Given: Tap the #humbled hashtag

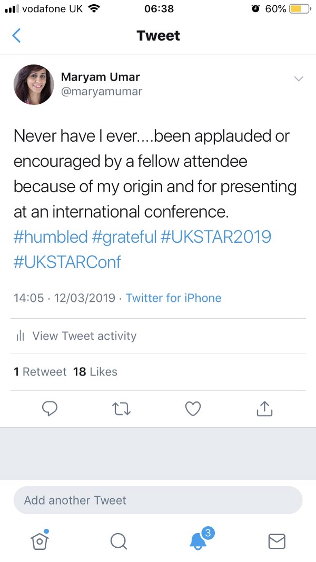Looking at the screenshot, I should 51,236.
